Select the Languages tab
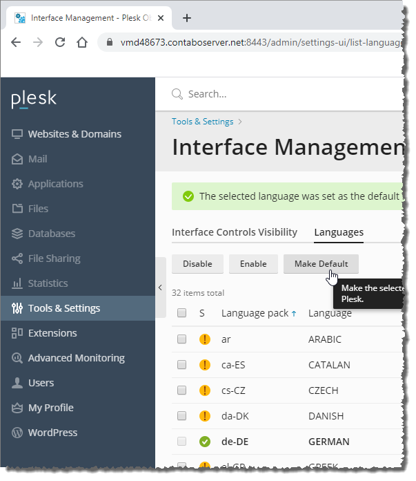The width and height of the screenshot is (416, 481). (338, 232)
